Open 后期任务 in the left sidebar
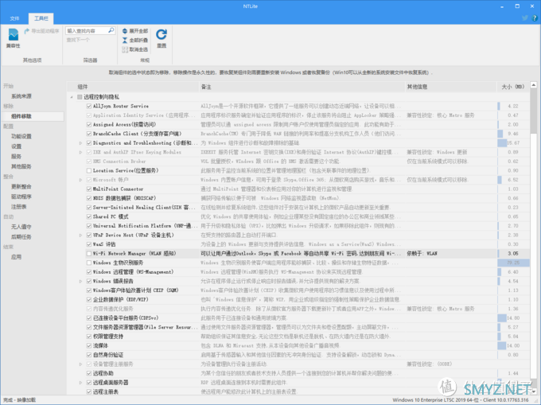The height and width of the screenshot is (405, 541). point(21,236)
